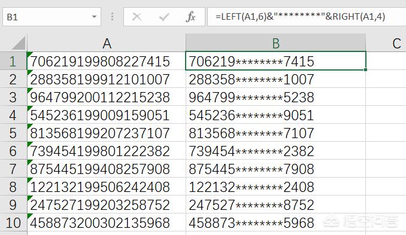Click the Enter checkmark icon in formula bar
Screen dimensions: 406x235
[164, 17]
